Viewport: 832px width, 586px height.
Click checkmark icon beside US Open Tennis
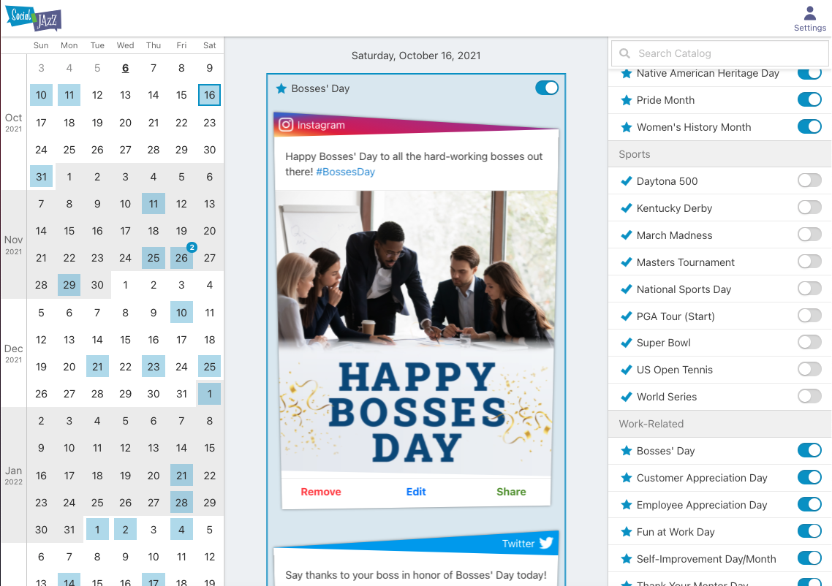point(626,370)
